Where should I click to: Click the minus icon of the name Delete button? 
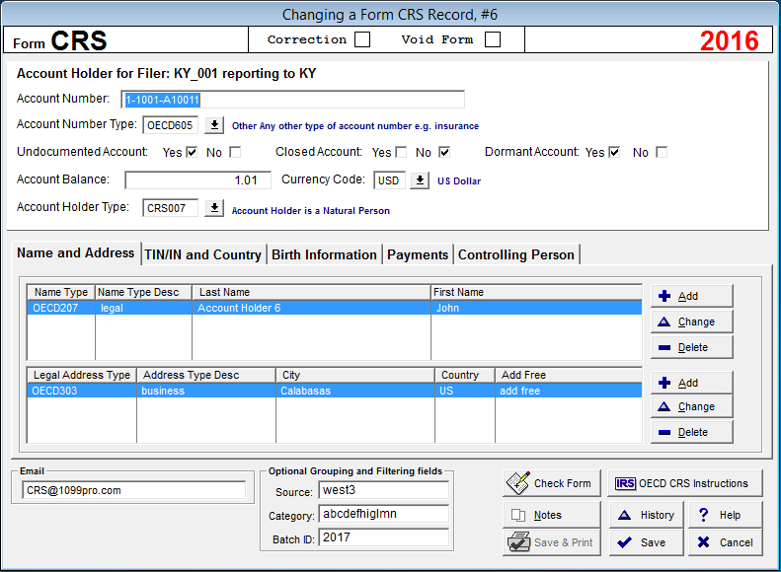664,348
